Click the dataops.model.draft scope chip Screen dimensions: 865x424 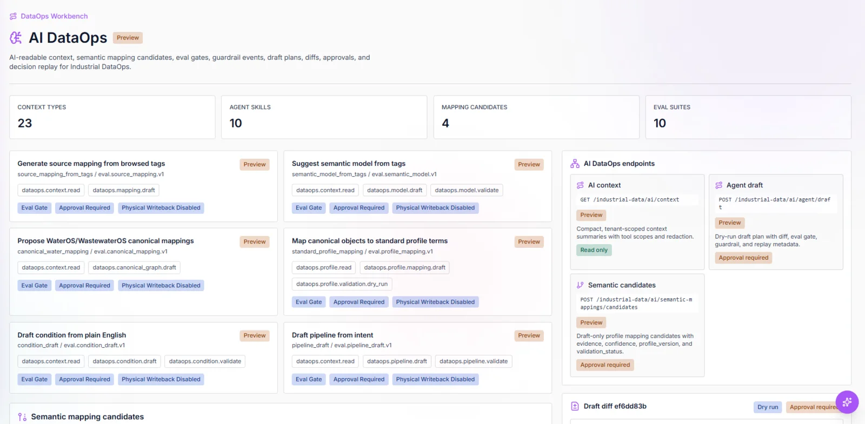pyautogui.click(x=395, y=190)
